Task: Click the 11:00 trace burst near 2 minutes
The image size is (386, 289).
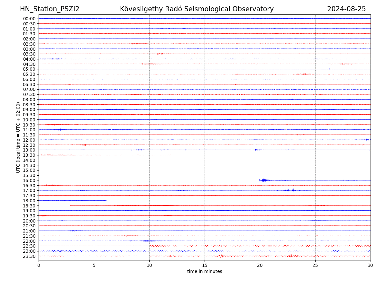Action: 60,130
